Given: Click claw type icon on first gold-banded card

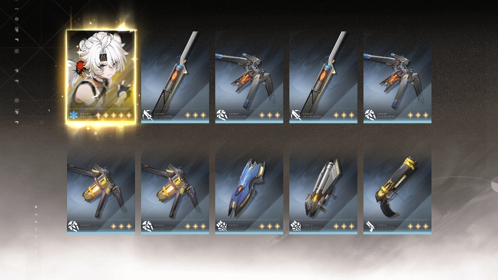Looking at the screenshot, I should tap(74, 226).
